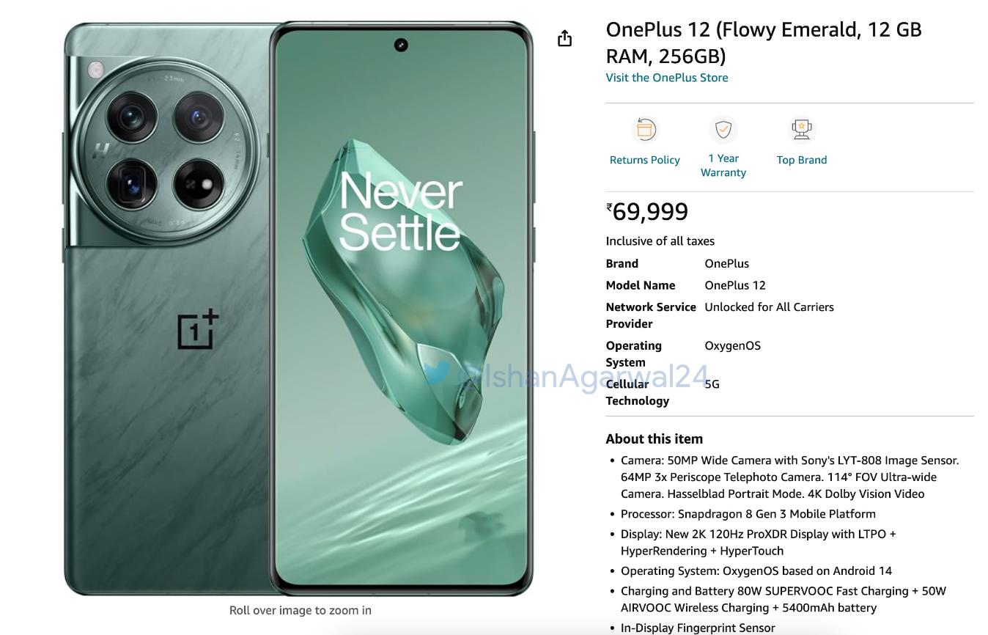Click the ₹69,999 price
The width and height of the screenshot is (988, 635).
[647, 211]
